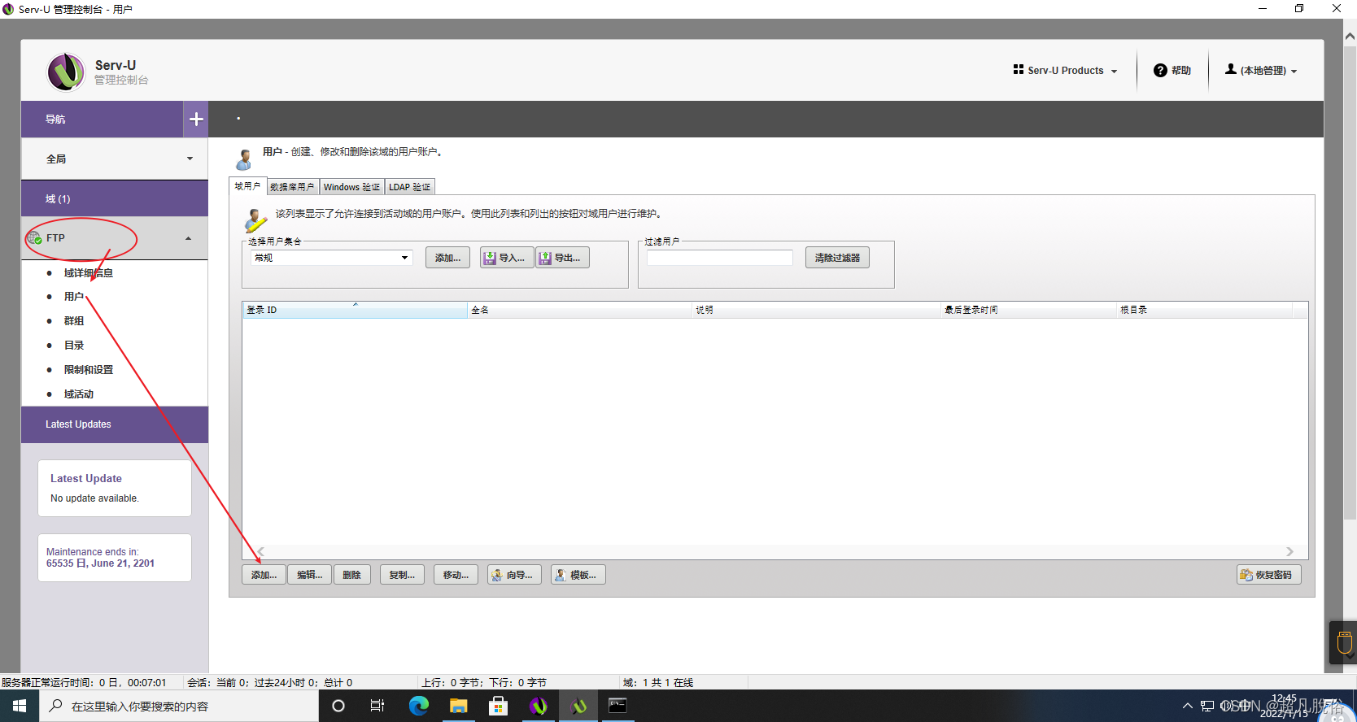Click the scroll up arrow on page scrollbar
1357x722 pixels.
[x=1350, y=37]
